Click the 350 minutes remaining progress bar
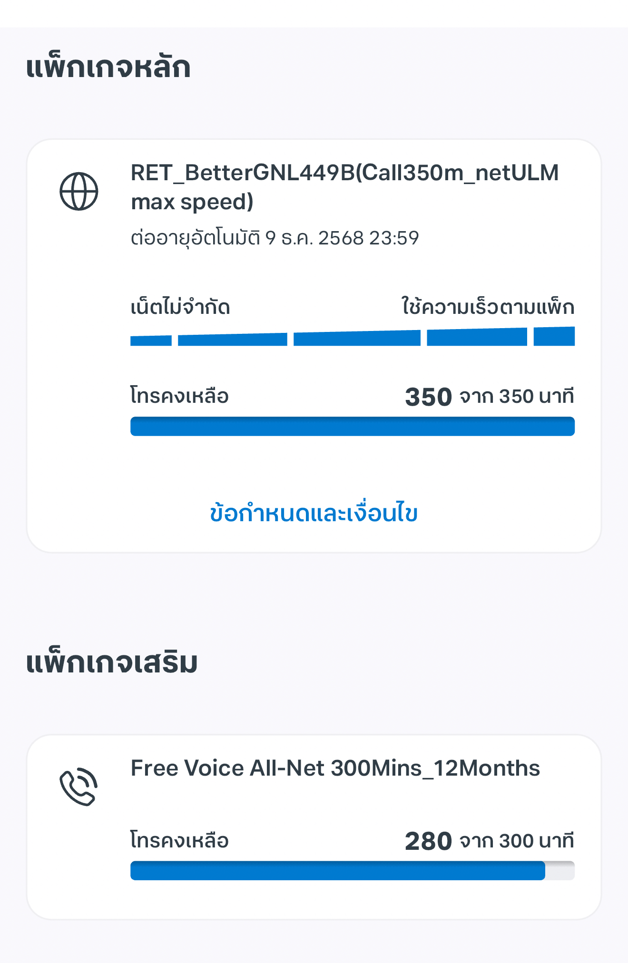The height and width of the screenshot is (963, 628). coord(353,426)
